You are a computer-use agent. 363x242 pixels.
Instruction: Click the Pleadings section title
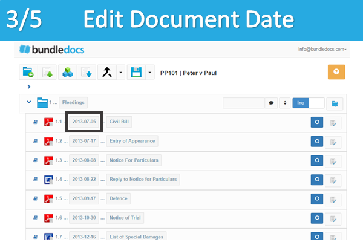(x=73, y=103)
